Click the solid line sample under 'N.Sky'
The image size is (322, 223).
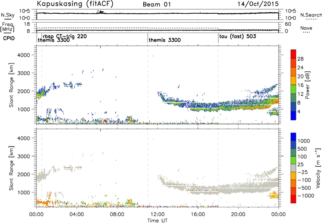pos(8,19)
